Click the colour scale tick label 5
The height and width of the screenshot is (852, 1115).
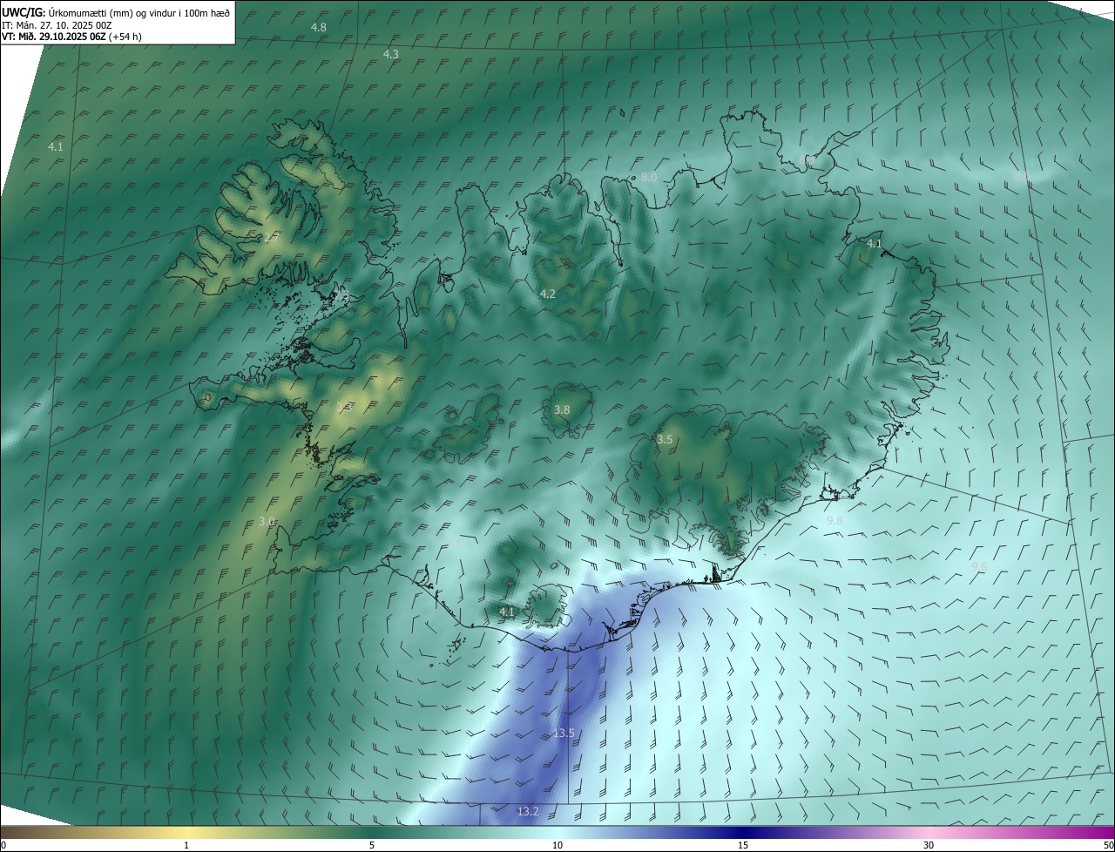pyautogui.click(x=372, y=845)
